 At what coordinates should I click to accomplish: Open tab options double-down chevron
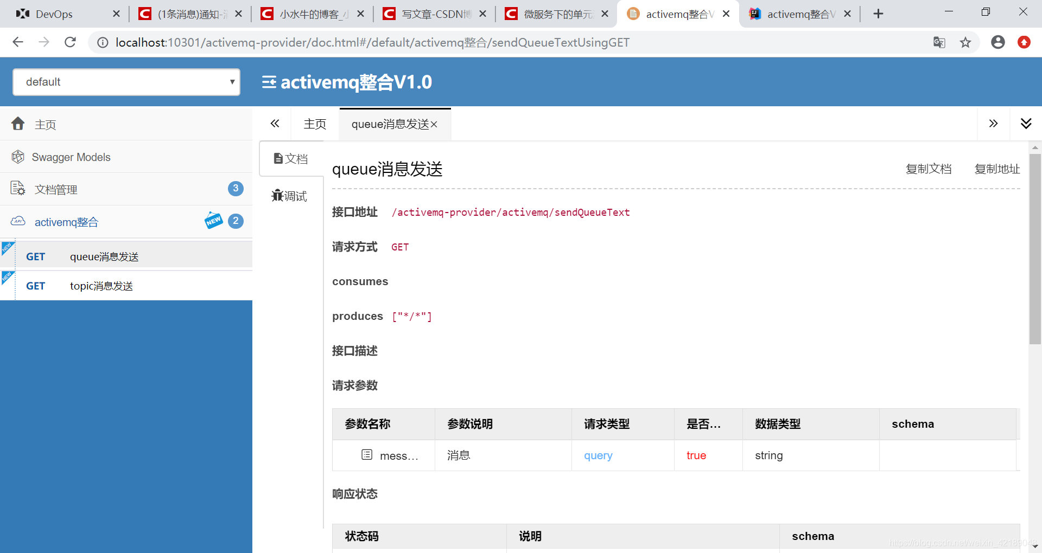1026,124
